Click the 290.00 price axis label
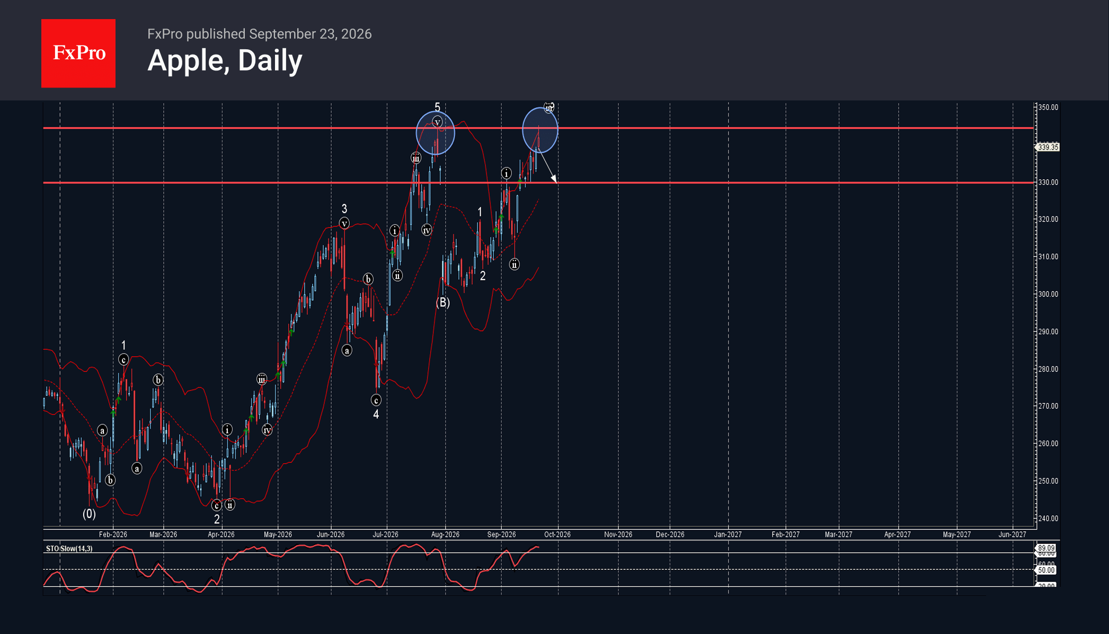Viewport: 1109px width, 634px height. pyautogui.click(x=1048, y=332)
